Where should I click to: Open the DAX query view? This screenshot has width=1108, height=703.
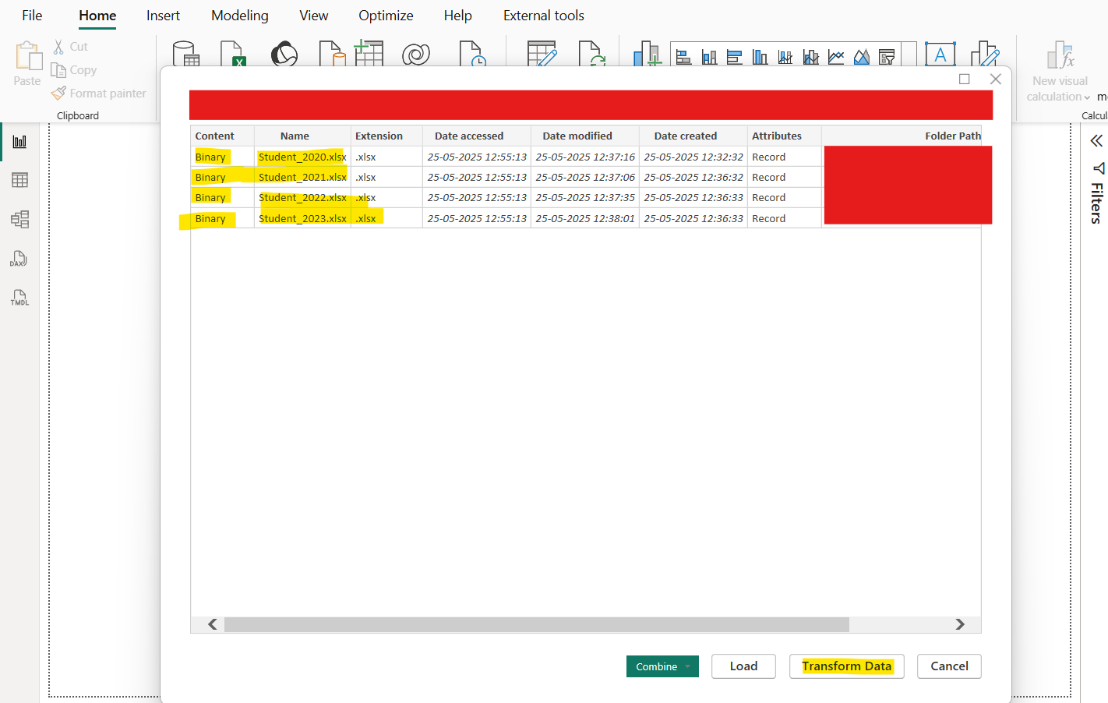[19, 258]
